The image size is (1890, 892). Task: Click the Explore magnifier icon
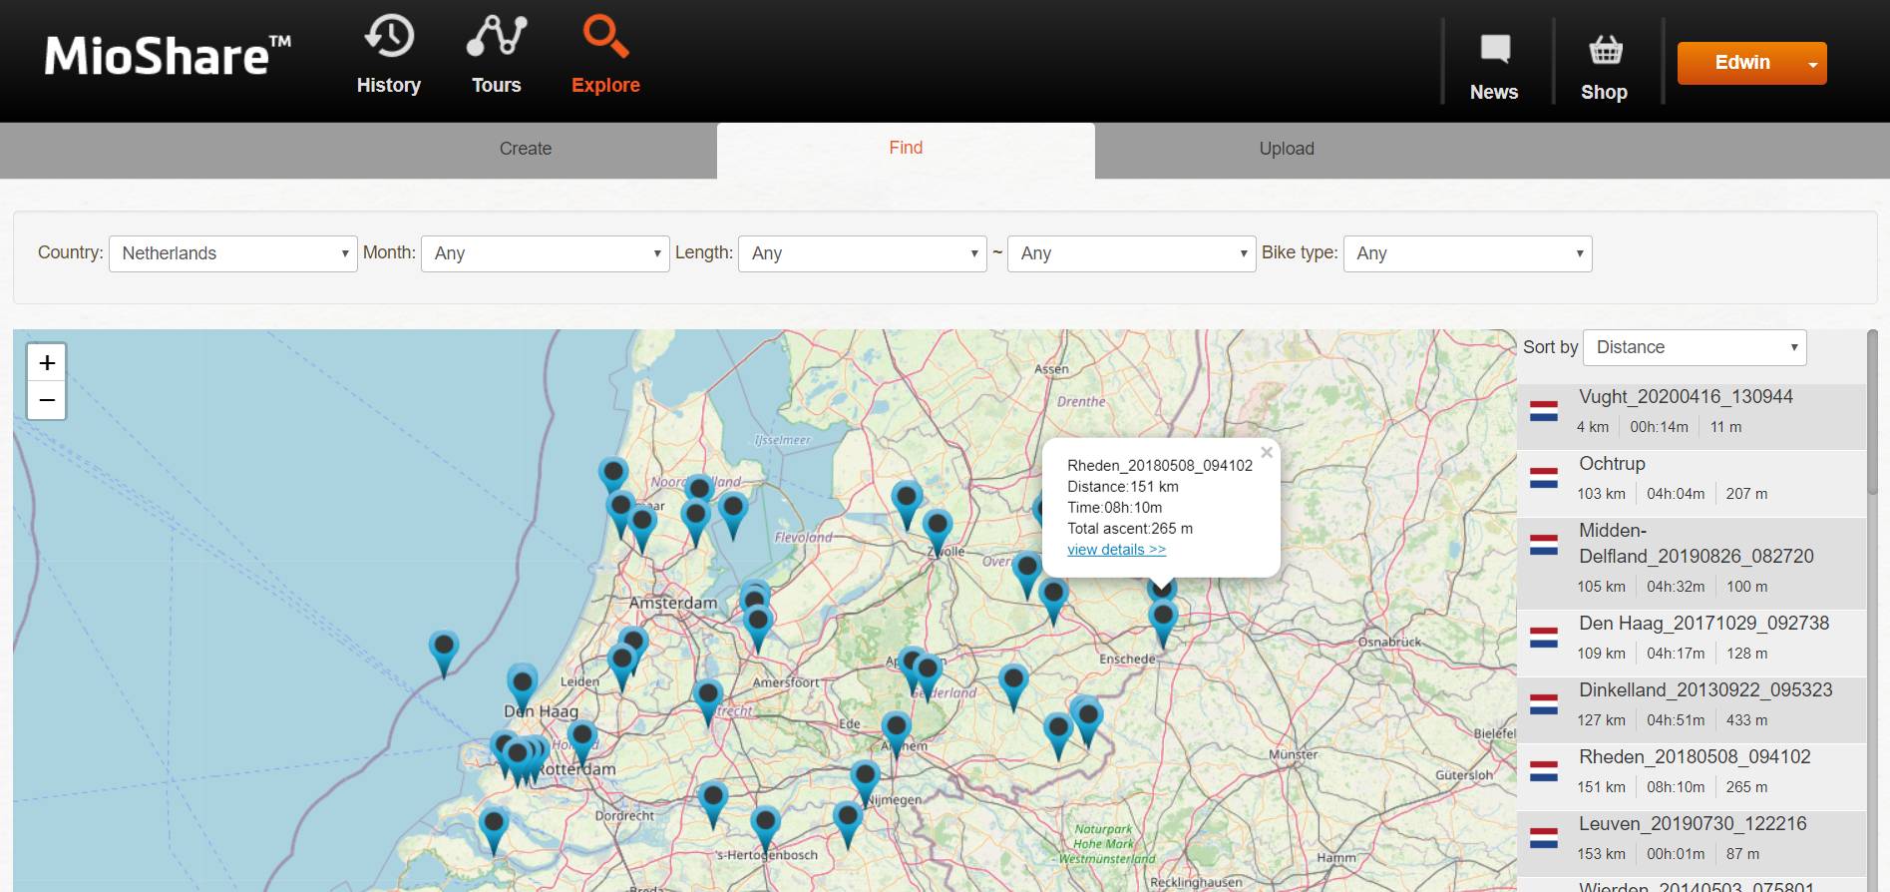604,37
